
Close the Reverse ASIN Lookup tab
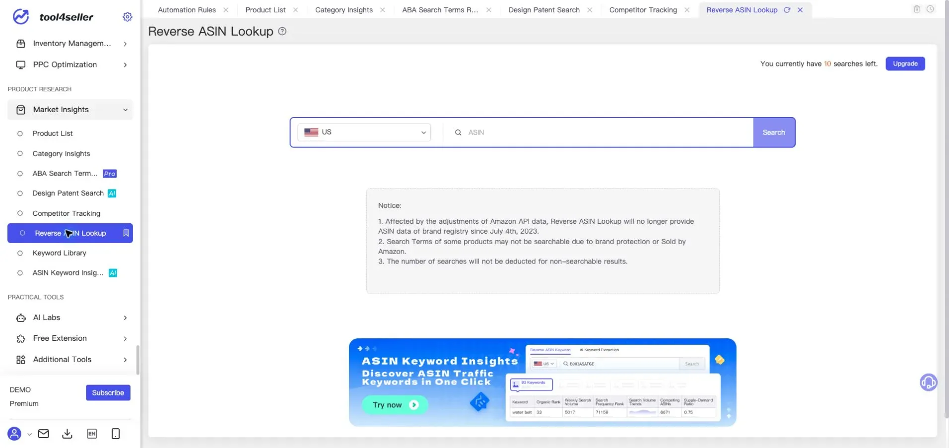pos(800,10)
